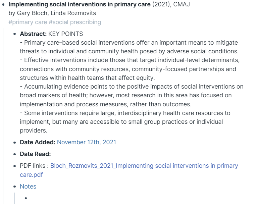The height and width of the screenshot is (208, 257).
Task: Open the November 12th, 2021 date link
Action: pyautogui.click(x=86, y=142)
